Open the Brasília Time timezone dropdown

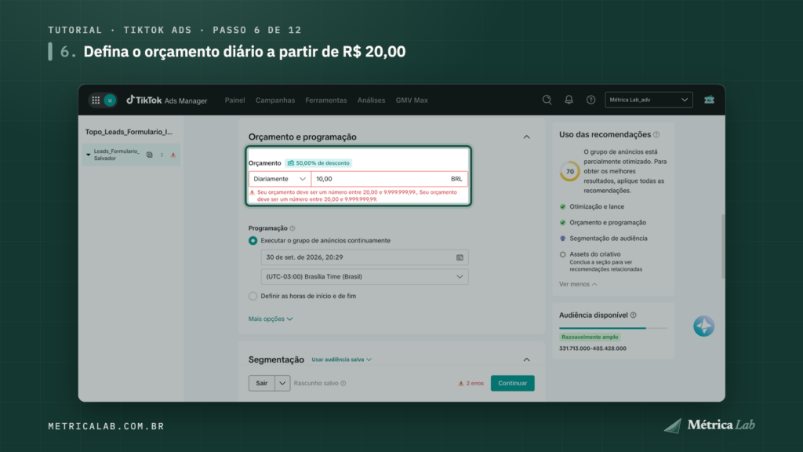point(365,277)
